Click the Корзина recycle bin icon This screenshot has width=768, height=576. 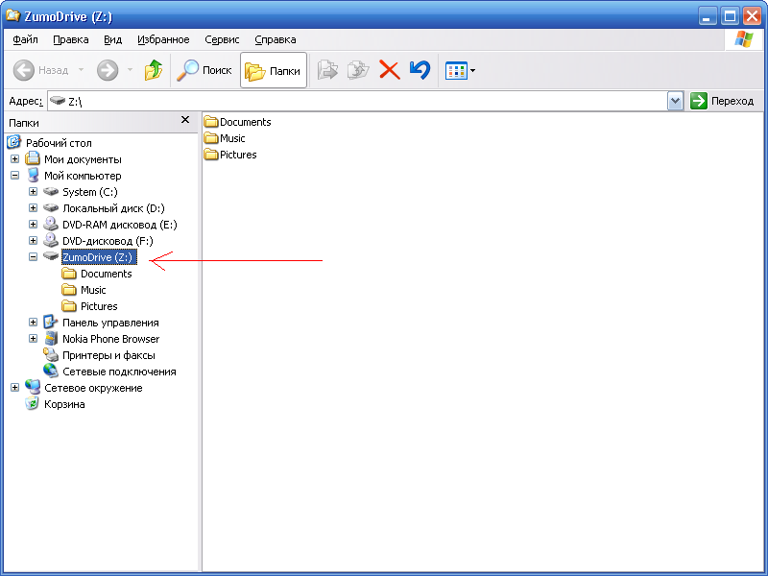[33, 403]
